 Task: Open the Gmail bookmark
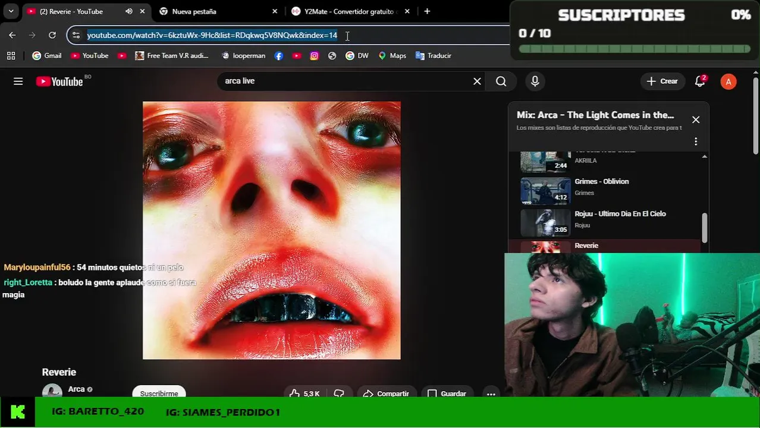point(47,55)
